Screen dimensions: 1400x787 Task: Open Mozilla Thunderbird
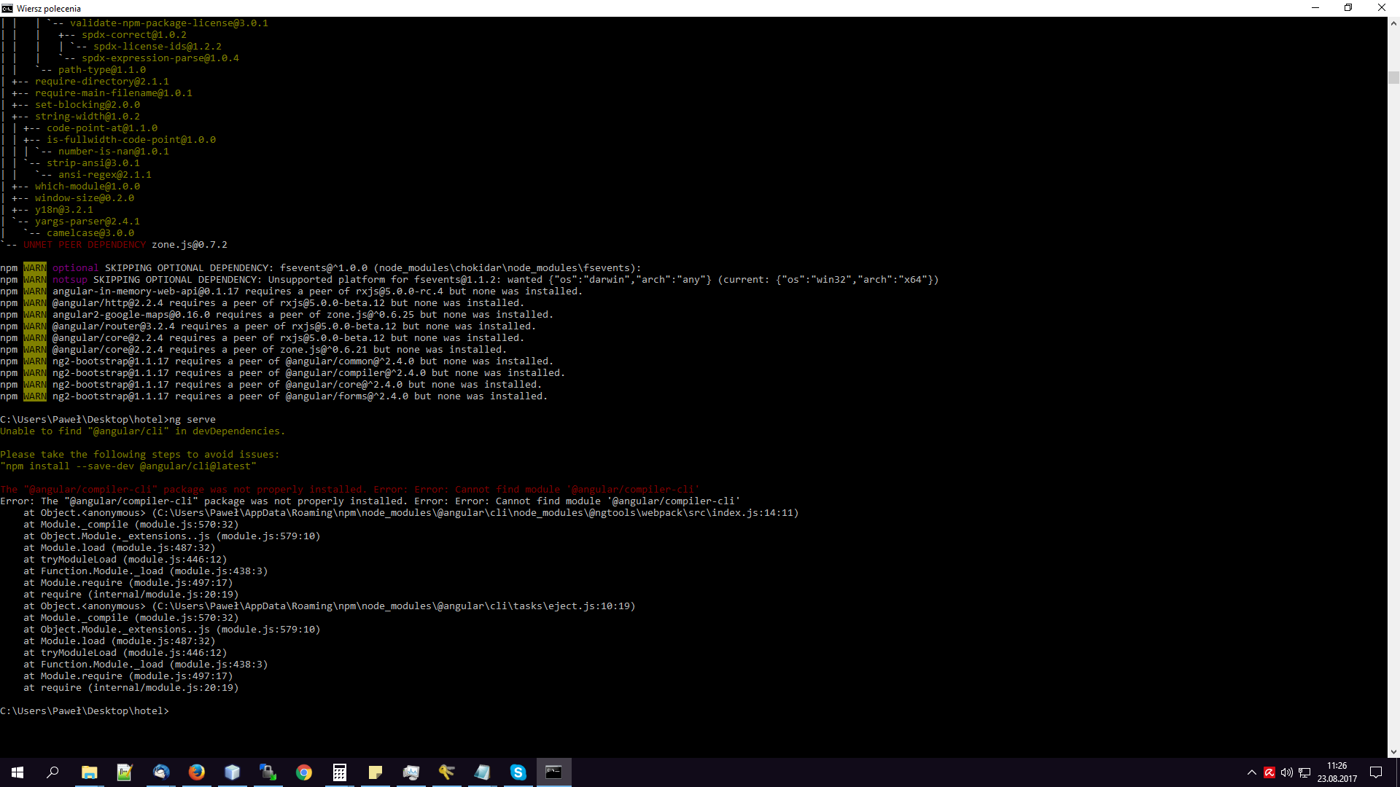161,772
